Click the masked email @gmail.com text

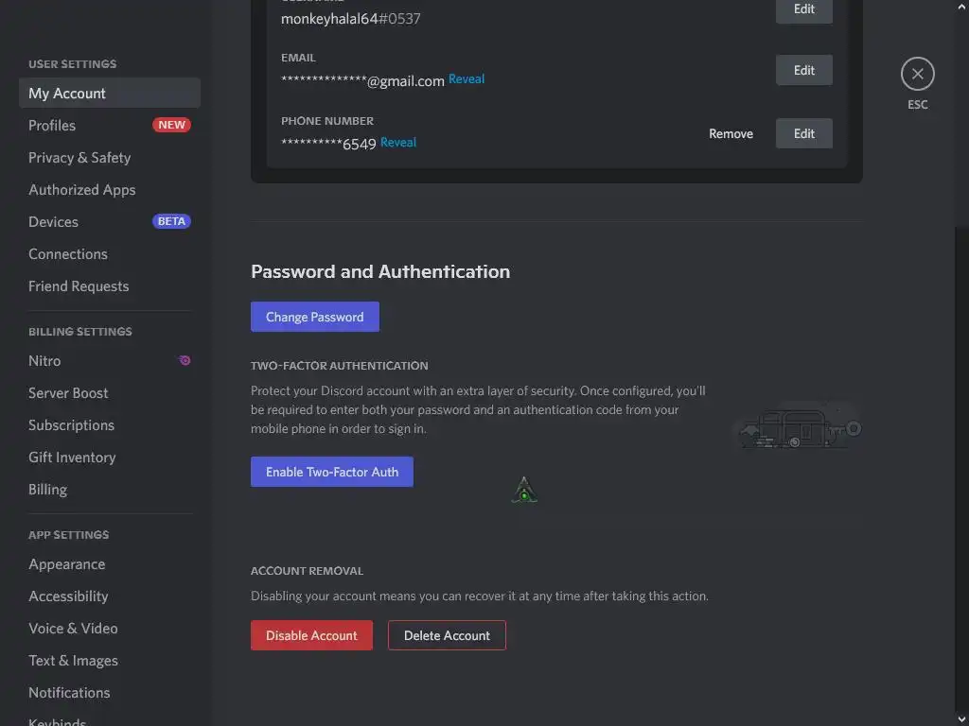[362, 81]
